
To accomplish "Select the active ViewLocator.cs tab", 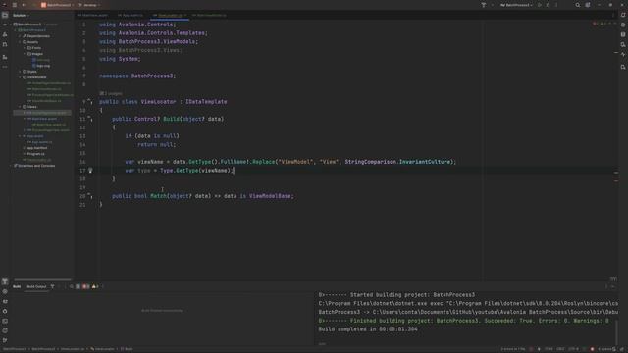I will [x=170, y=16].
